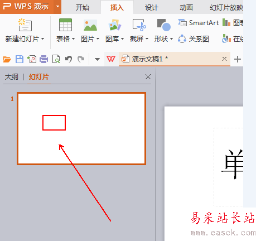This screenshot has height=241, width=256.
Task: Expand the 形状 dropdown arrow
Action: tap(171, 39)
